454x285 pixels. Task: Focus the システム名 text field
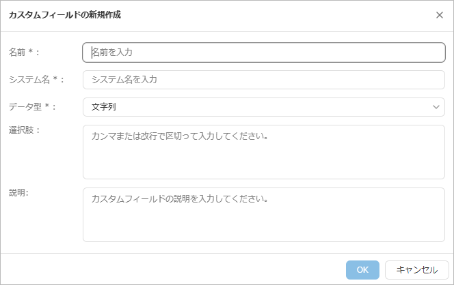(x=264, y=80)
